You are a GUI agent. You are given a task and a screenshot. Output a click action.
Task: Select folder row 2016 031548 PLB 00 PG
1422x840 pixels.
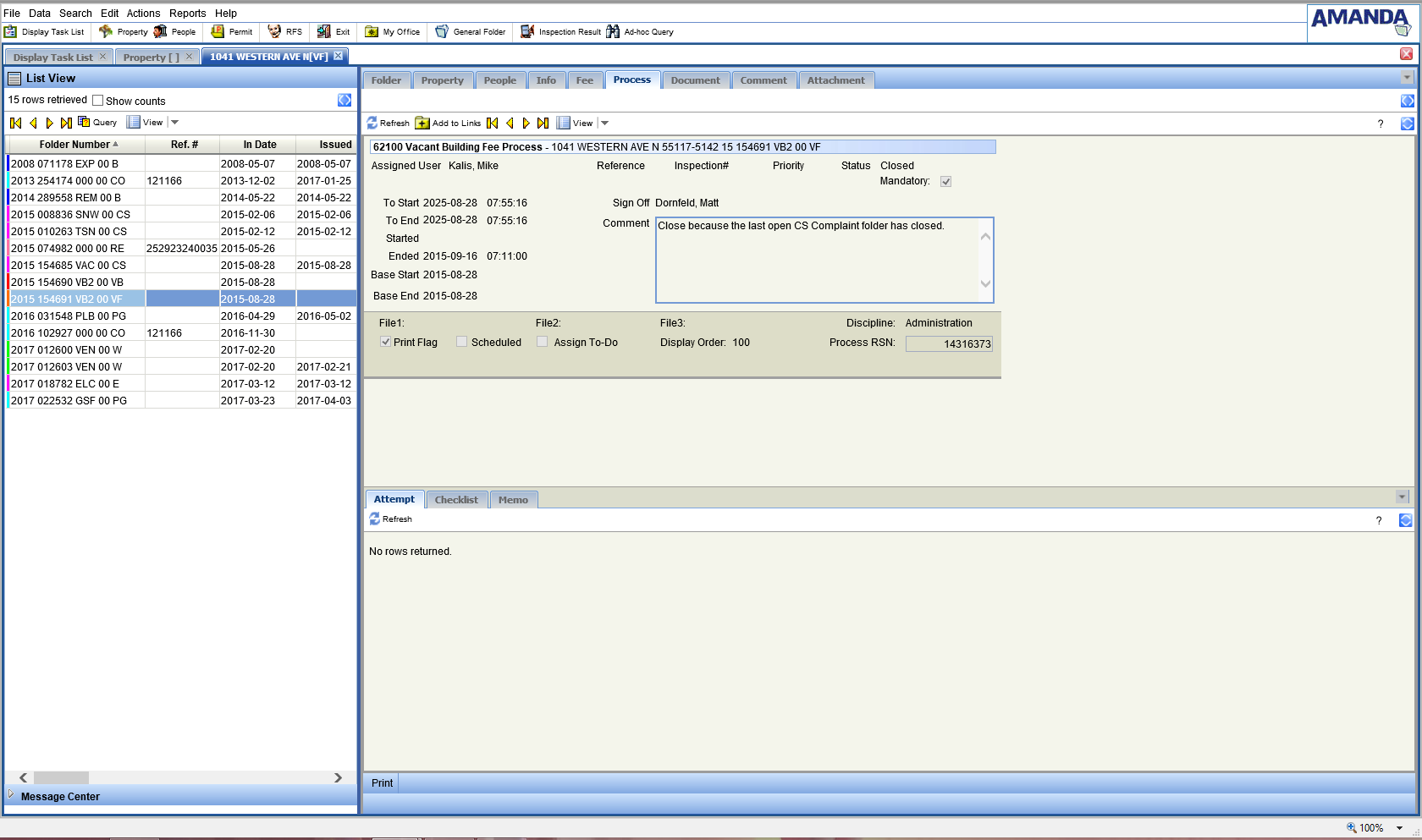tap(69, 316)
